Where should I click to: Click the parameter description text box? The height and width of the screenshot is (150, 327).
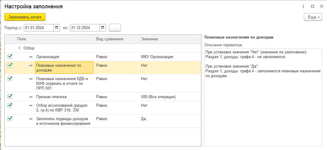[263, 97]
